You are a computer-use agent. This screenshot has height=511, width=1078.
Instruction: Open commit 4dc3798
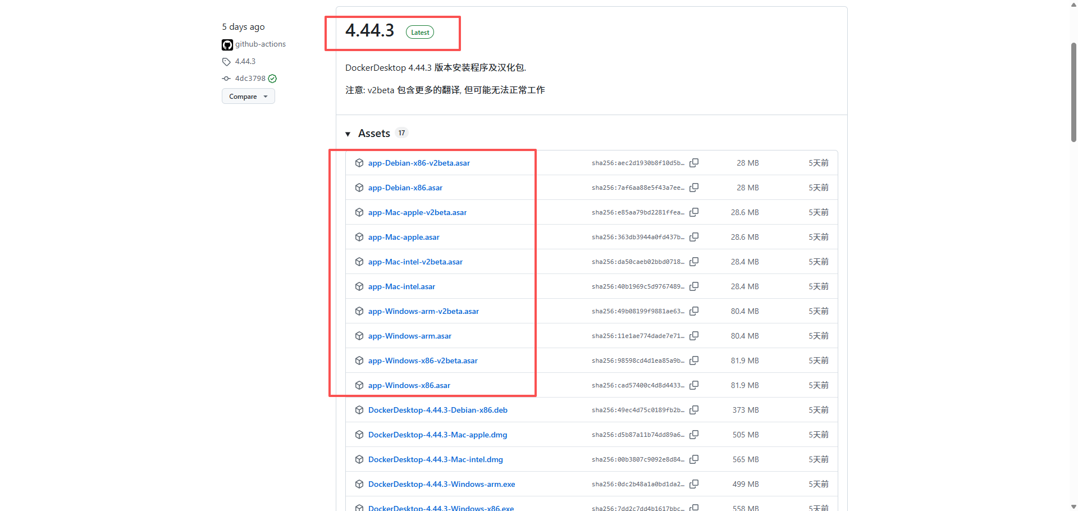point(250,79)
